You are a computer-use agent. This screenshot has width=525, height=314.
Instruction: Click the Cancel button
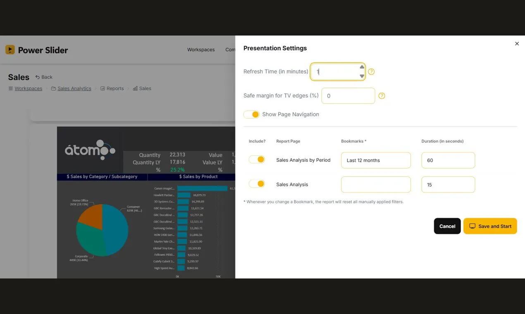coord(447,226)
